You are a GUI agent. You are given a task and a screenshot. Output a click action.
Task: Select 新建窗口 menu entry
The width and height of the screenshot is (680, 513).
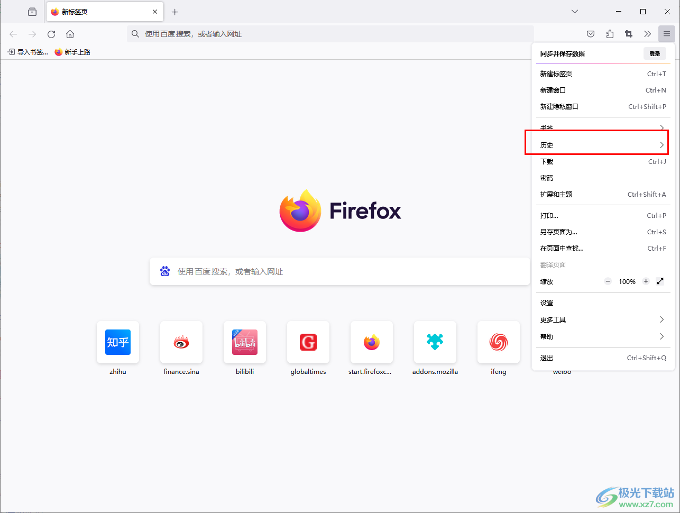pos(603,90)
